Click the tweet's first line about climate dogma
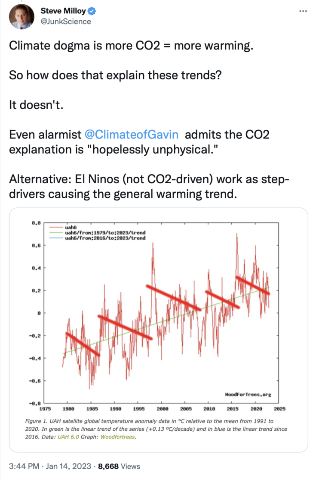The image size is (313, 479). click(x=131, y=46)
